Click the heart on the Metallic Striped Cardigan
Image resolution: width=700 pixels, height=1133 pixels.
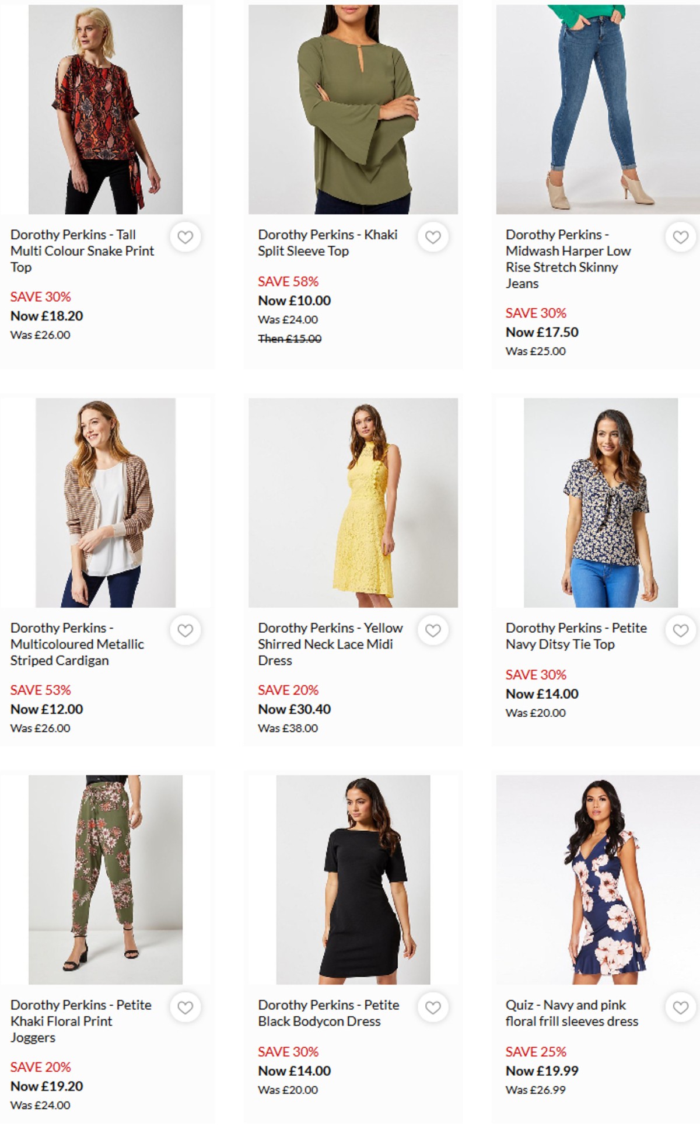187,629
